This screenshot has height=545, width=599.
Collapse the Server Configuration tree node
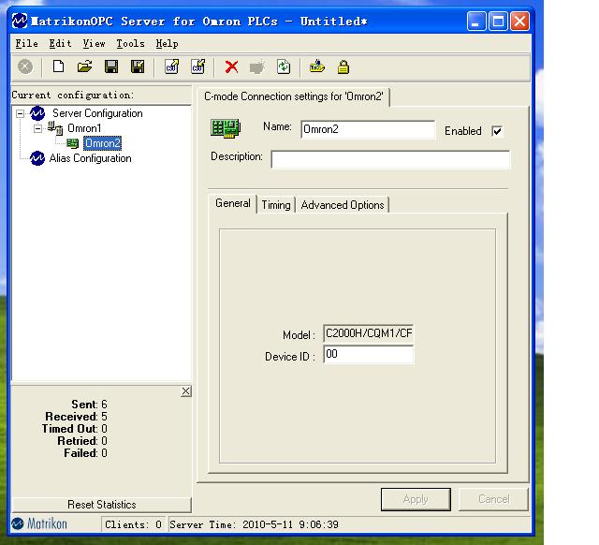[x=20, y=113]
